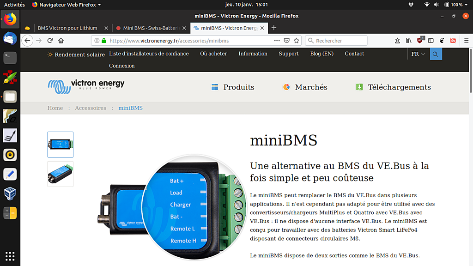Show the Library bookmarks menu

408,41
